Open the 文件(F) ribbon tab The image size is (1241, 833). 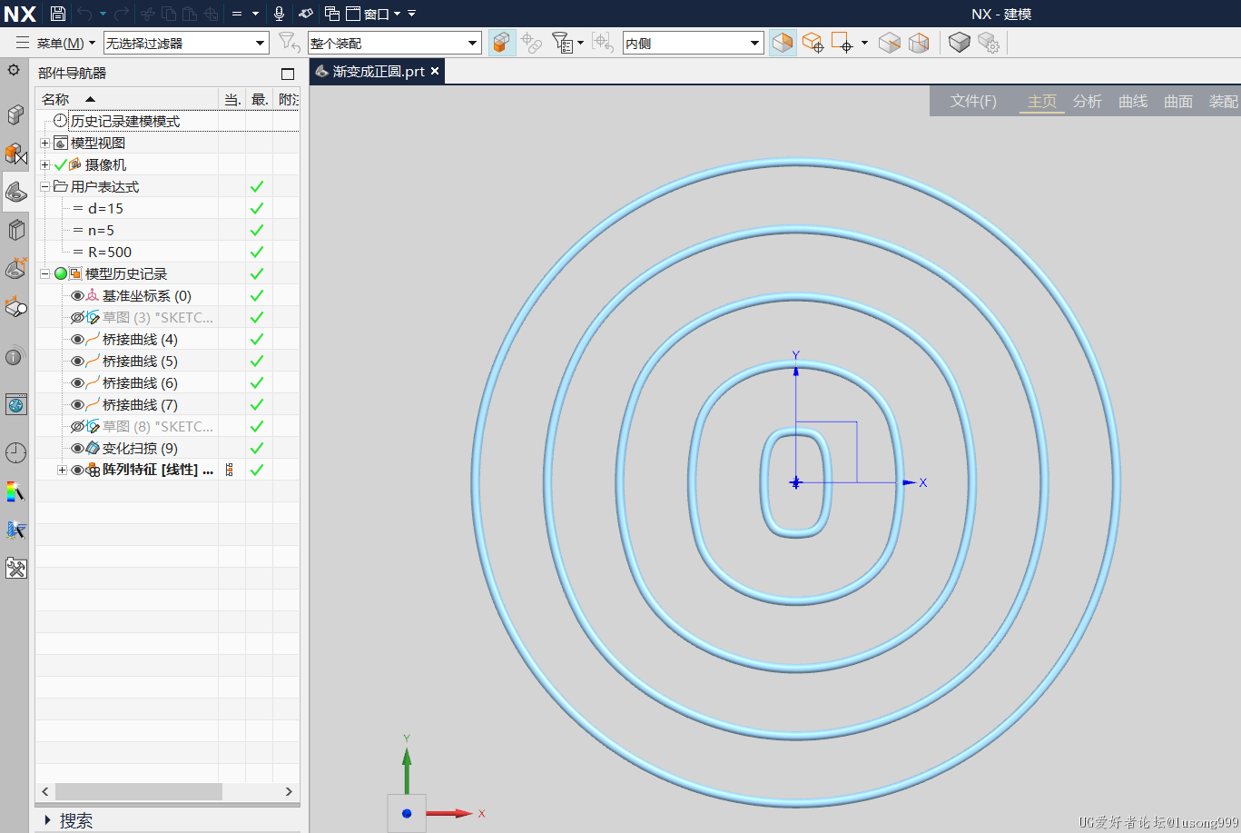973,101
